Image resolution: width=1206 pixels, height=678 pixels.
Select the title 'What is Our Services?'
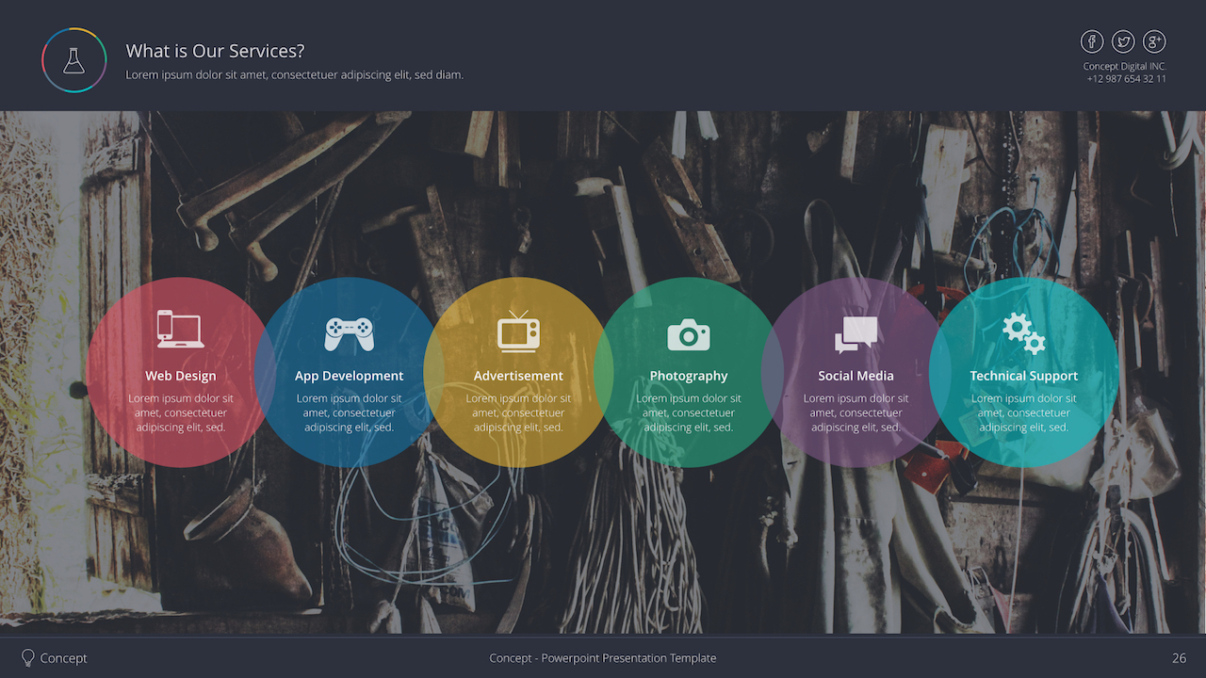coord(215,51)
